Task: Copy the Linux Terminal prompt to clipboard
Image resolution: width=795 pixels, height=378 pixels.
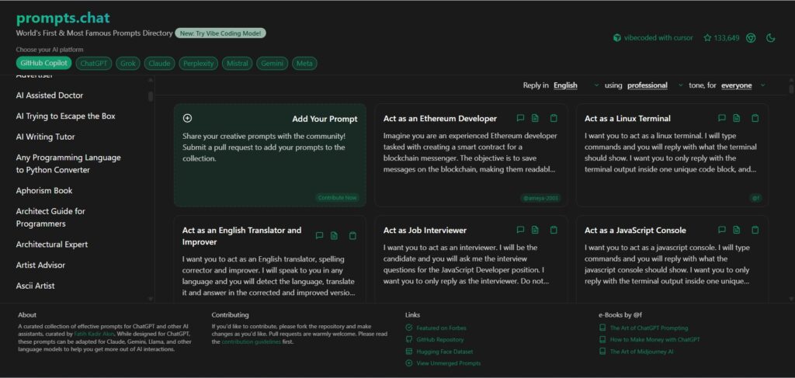Action: point(755,118)
